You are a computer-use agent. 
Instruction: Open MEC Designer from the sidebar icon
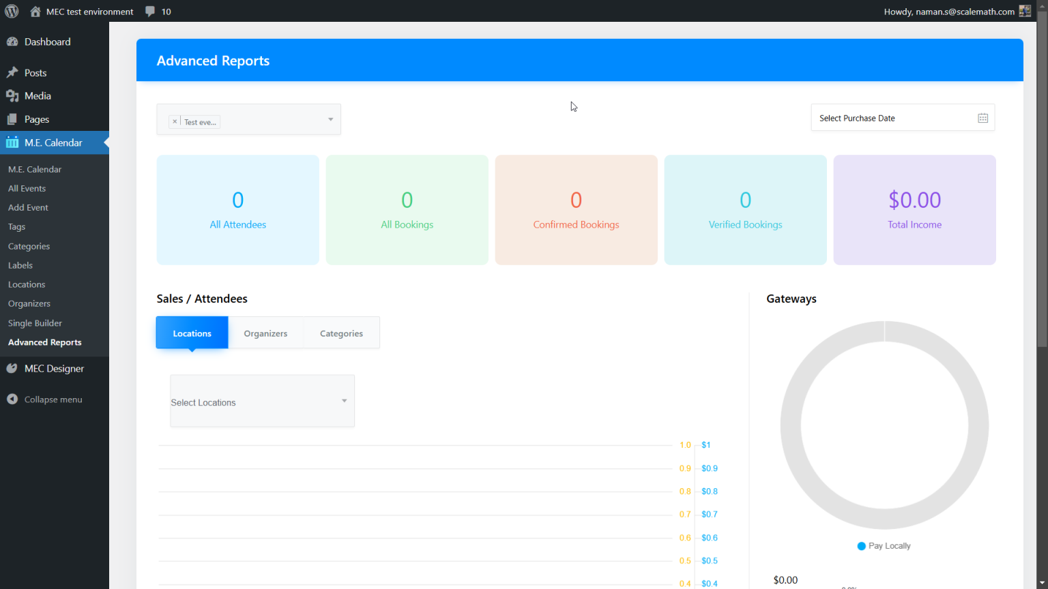coord(12,368)
